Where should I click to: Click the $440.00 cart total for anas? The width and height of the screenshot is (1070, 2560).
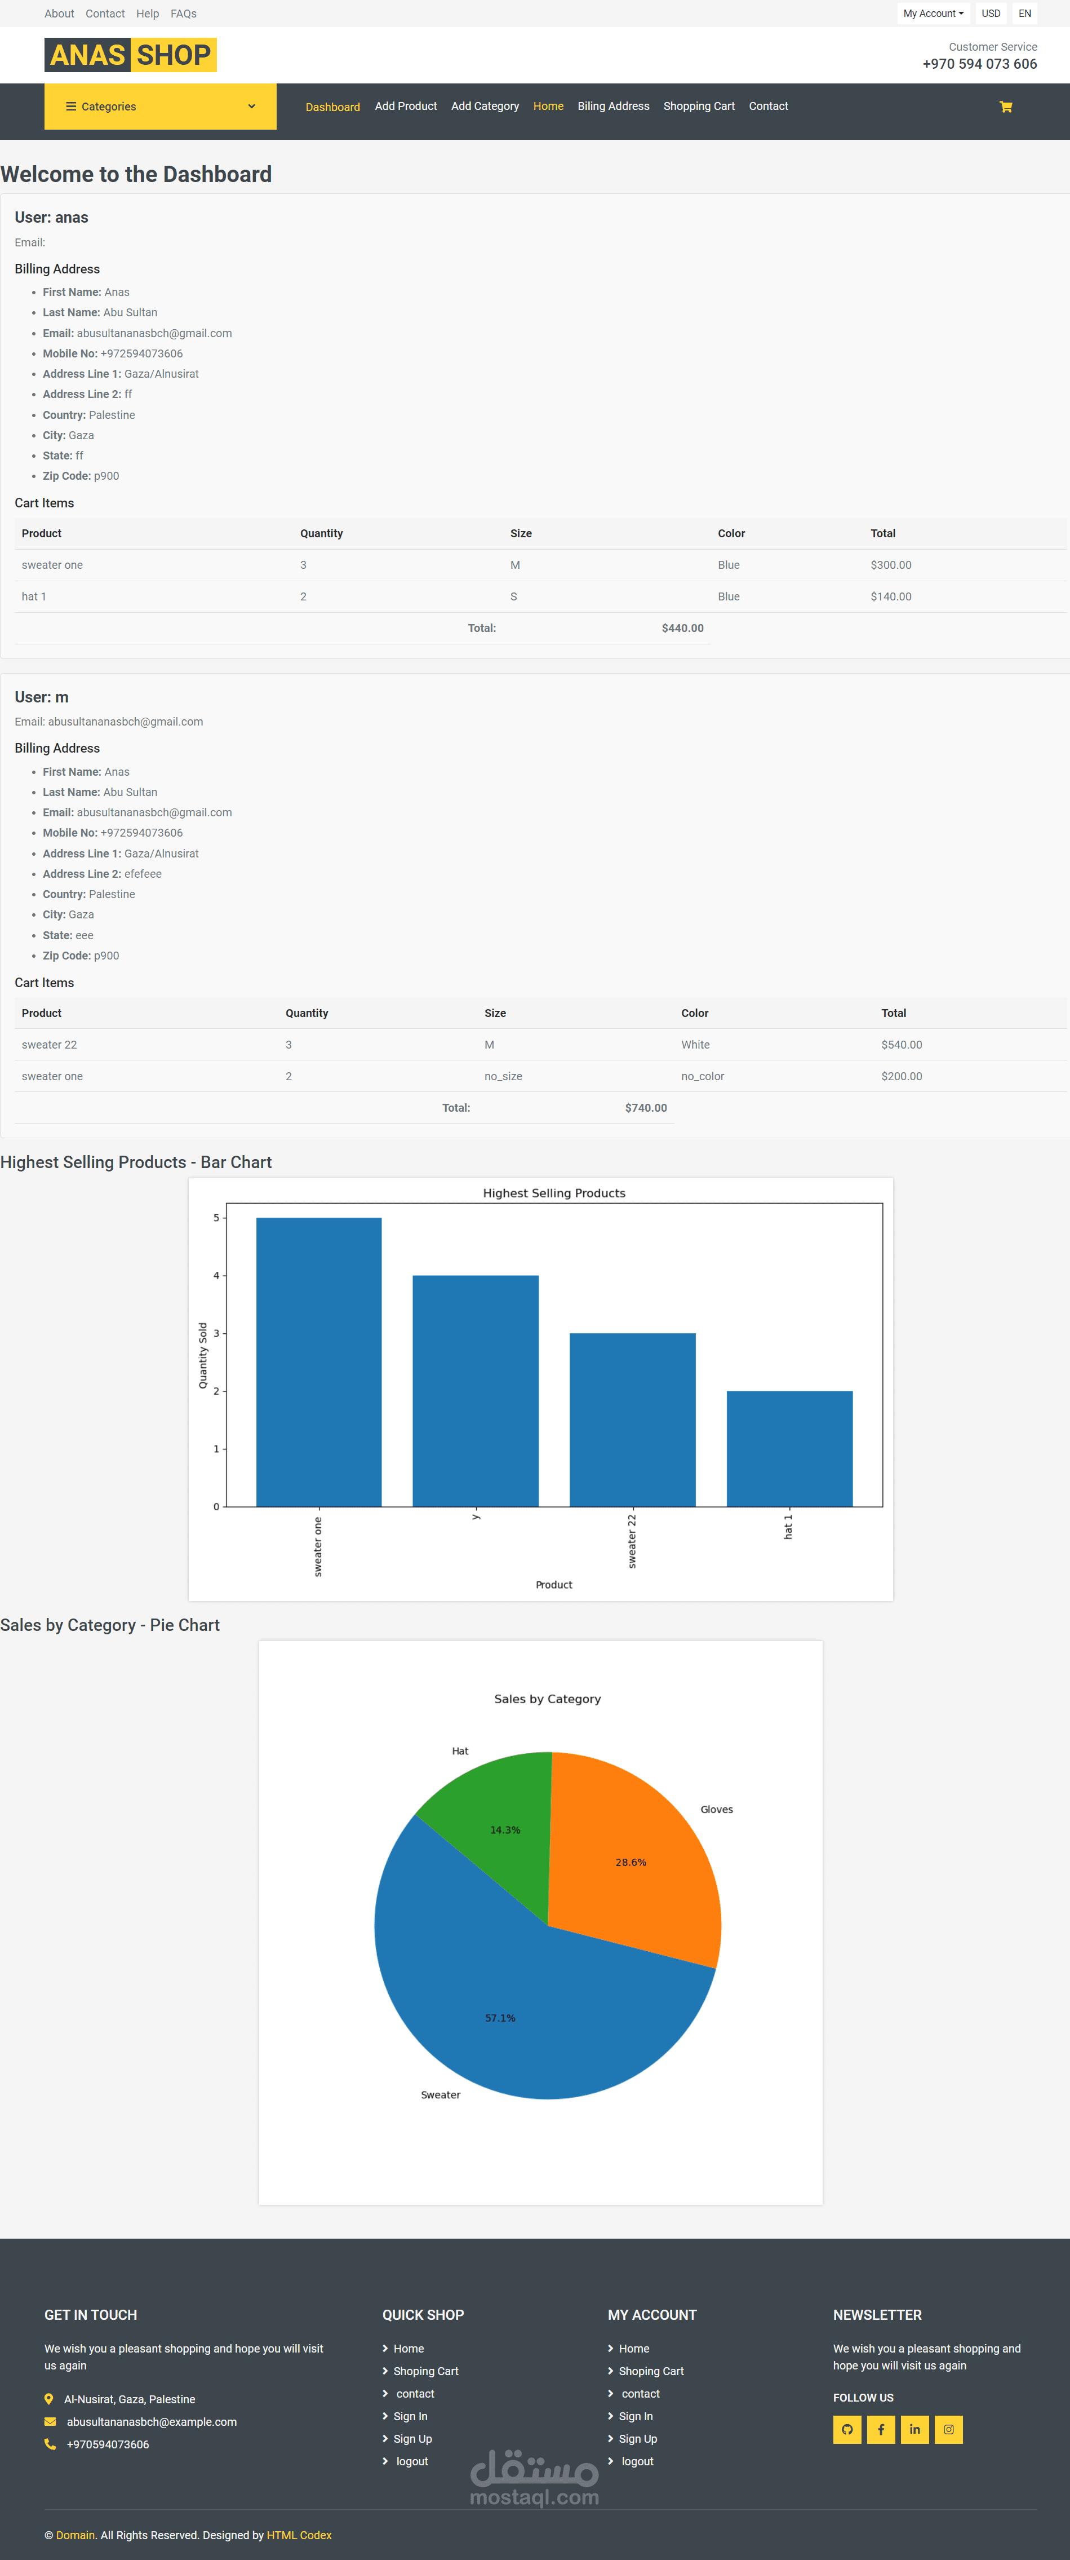(x=682, y=628)
